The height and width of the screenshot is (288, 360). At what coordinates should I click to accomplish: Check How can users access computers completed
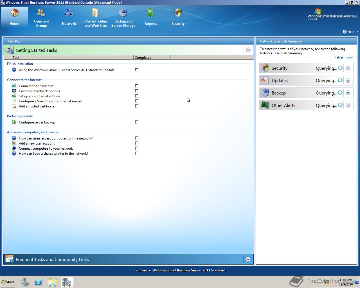tap(137, 138)
